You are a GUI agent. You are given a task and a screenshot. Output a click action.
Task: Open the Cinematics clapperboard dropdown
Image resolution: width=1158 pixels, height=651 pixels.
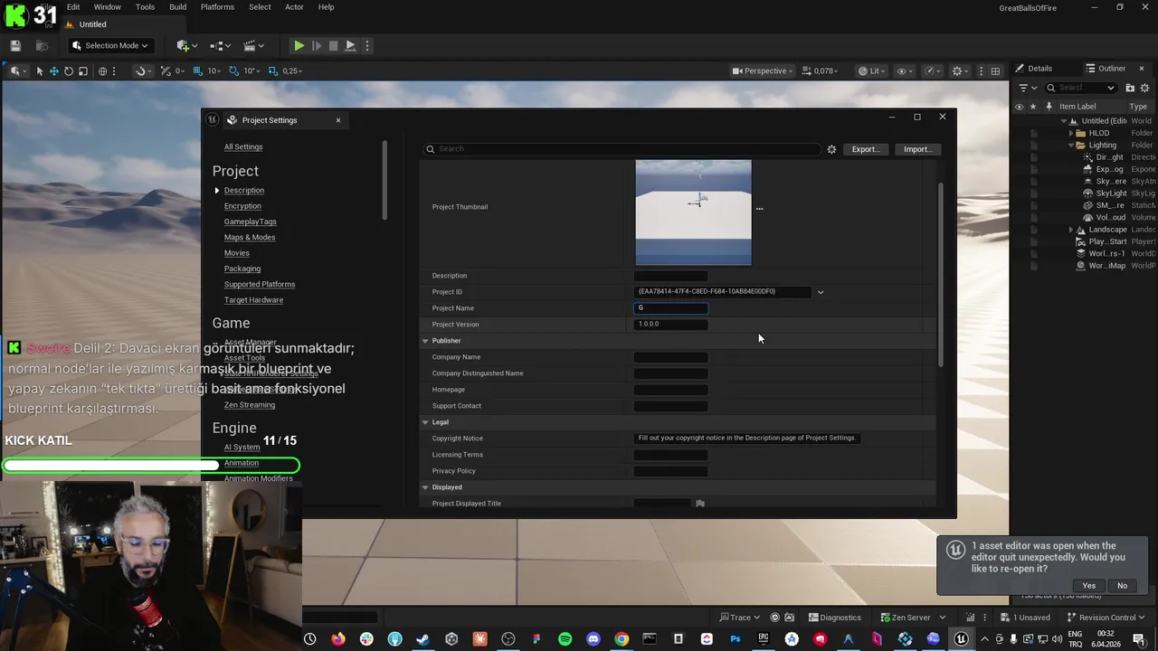click(x=253, y=45)
